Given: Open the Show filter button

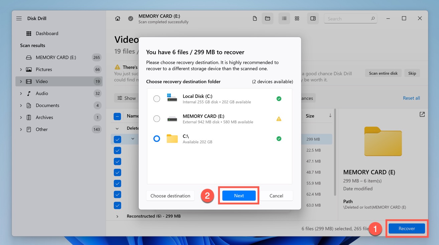Looking at the screenshot, I should pos(126,98).
